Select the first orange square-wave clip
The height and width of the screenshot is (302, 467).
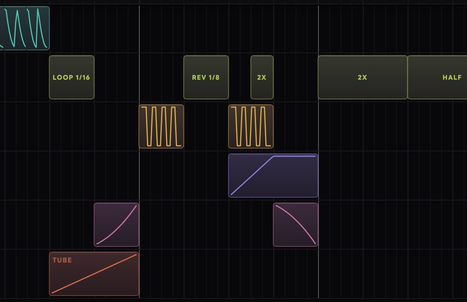[x=161, y=126]
